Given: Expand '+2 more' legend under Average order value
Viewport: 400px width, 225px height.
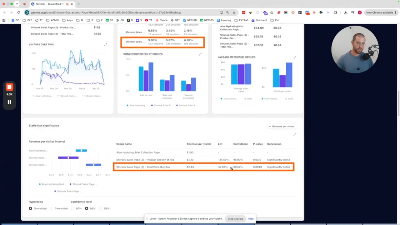Looking at the screenshot, I should pos(247,99).
